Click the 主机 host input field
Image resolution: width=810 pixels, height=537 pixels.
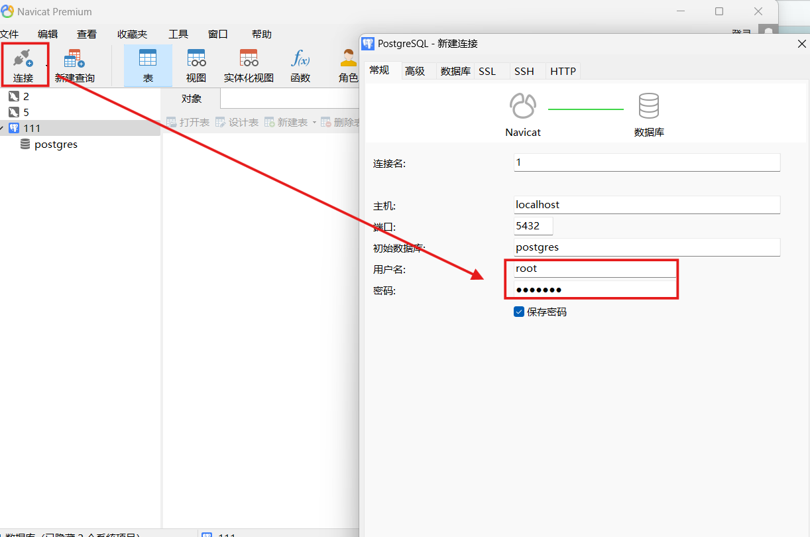[646, 205]
